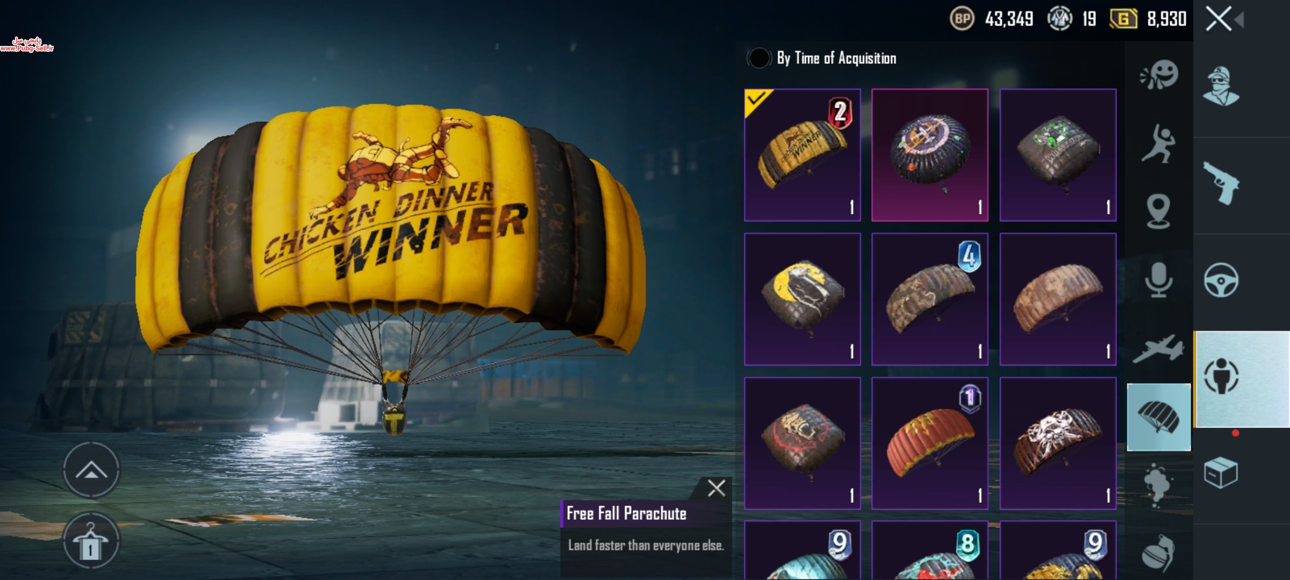Select the round dark dome parachute
The width and height of the screenshot is (1290, 580).
(930, 155)
